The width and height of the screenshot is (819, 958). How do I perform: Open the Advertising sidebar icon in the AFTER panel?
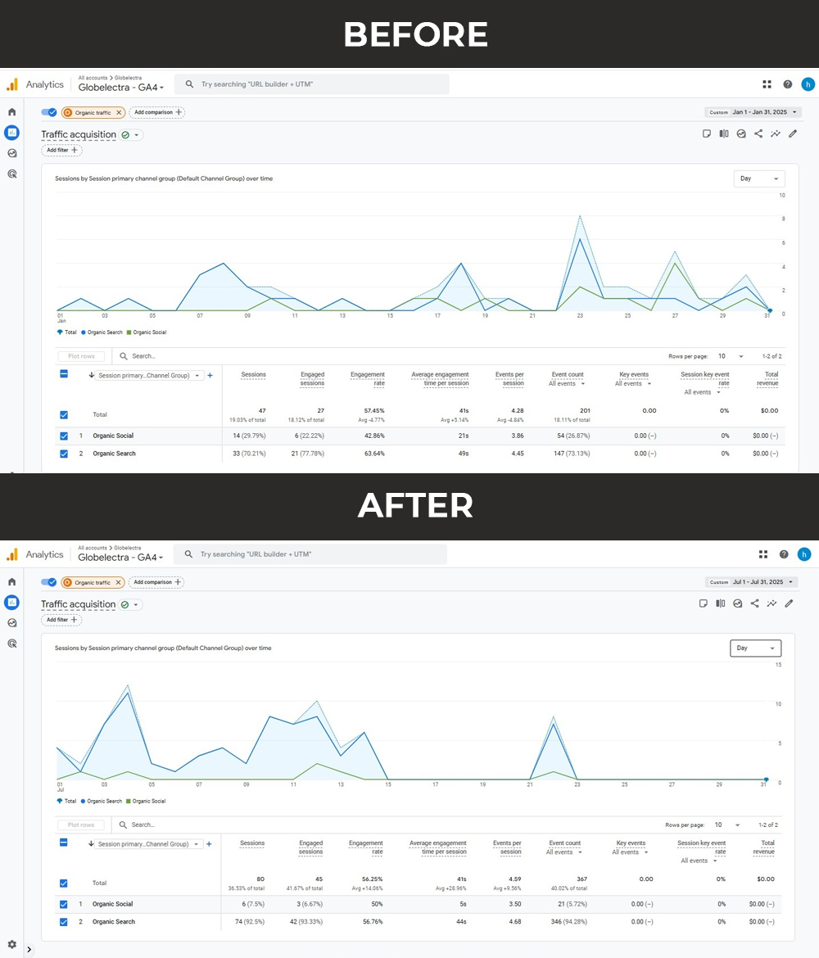11,644
